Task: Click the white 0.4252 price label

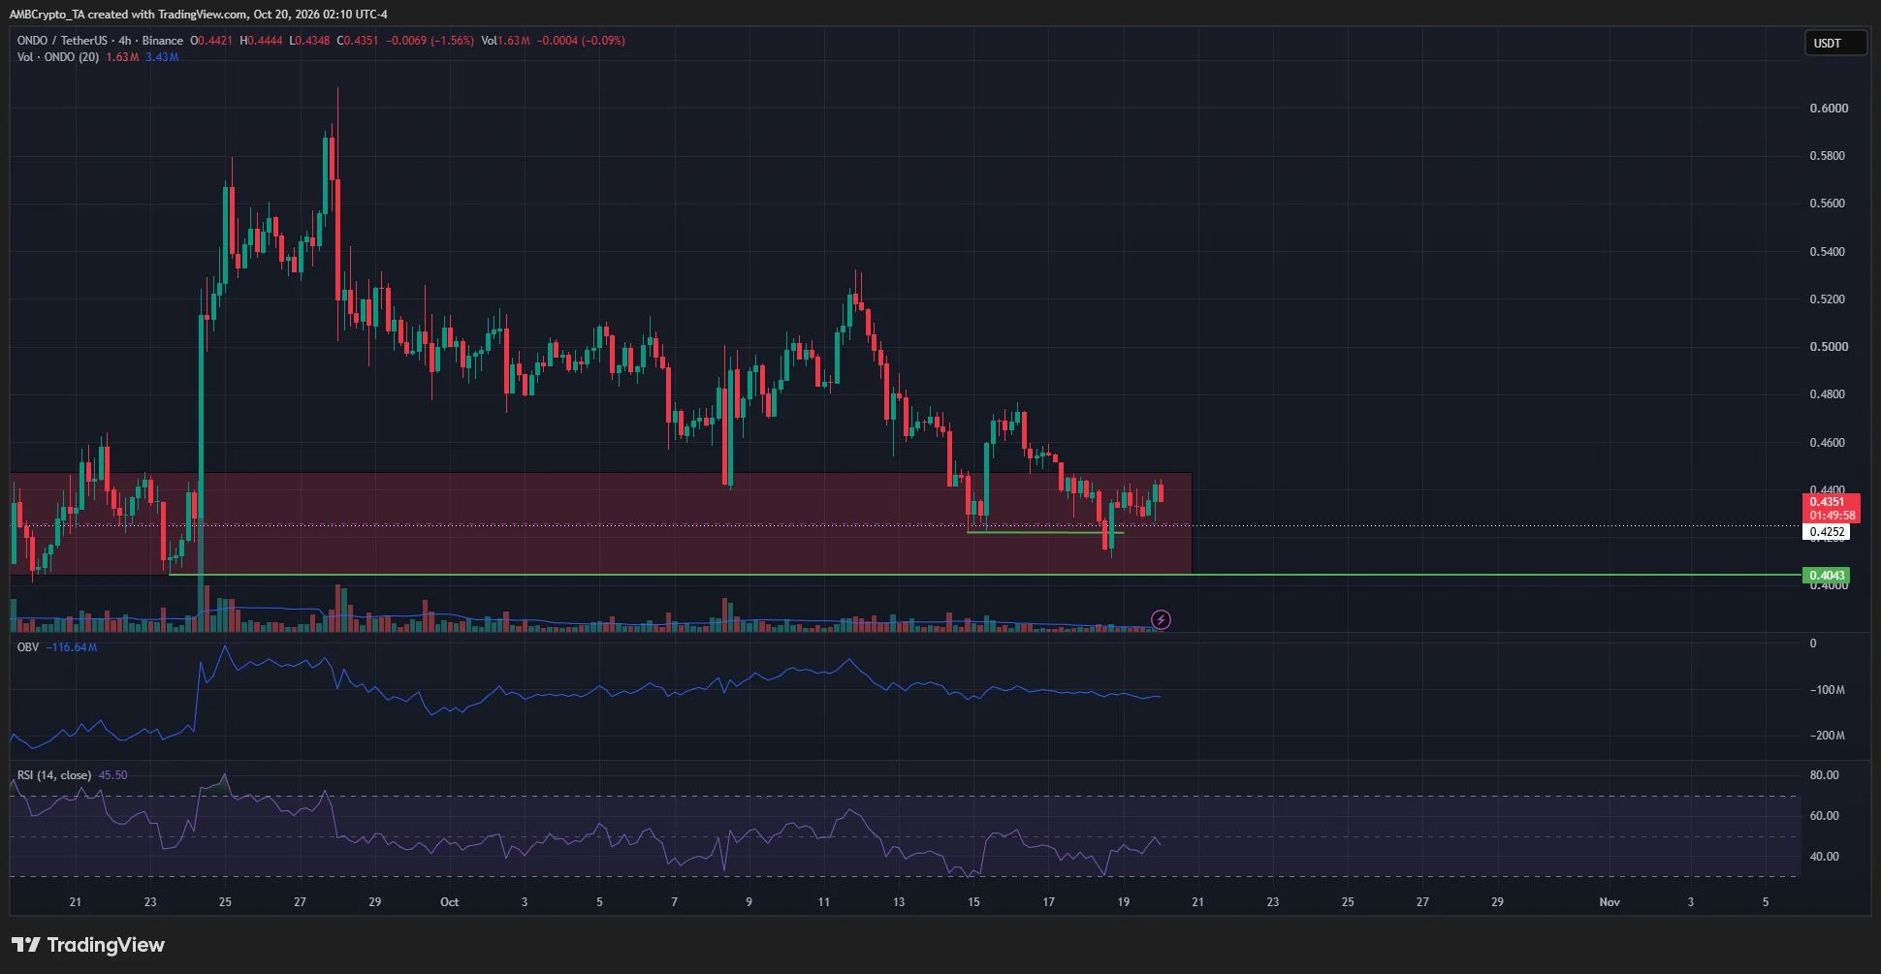Action: (x=1827, y=532)
